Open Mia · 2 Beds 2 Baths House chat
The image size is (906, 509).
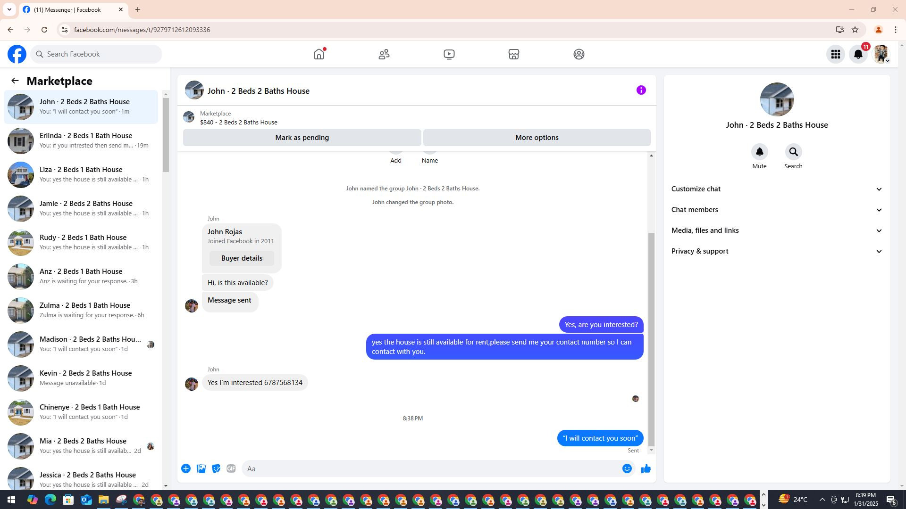[81, 446]
